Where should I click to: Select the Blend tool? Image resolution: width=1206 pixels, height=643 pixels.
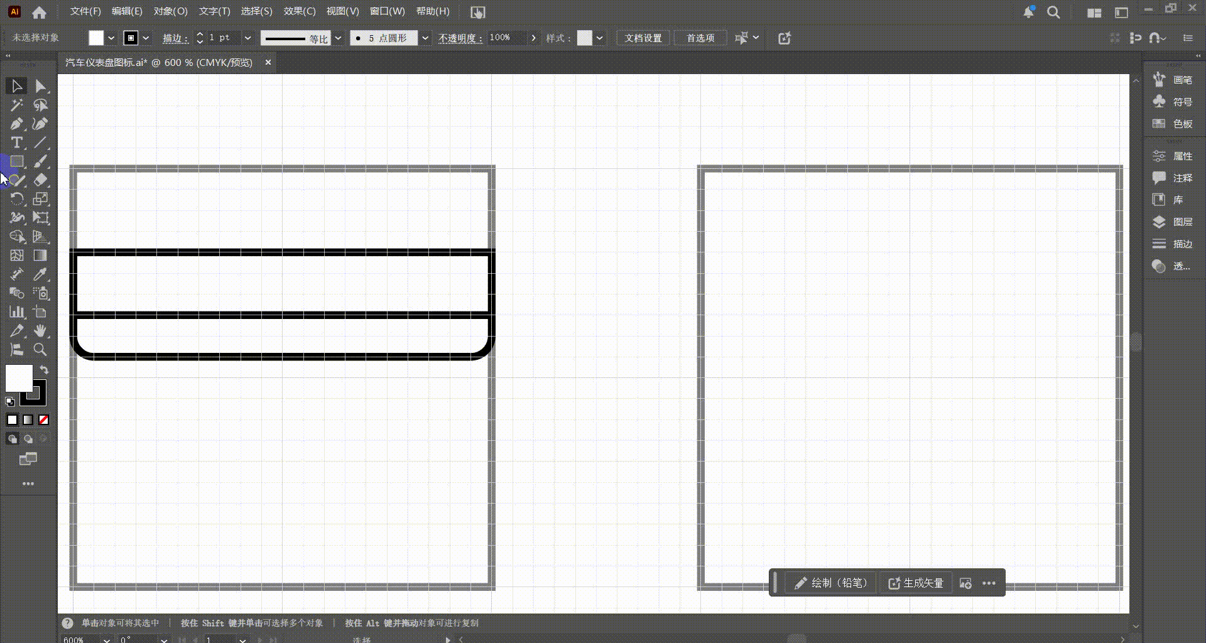(16, 293)
